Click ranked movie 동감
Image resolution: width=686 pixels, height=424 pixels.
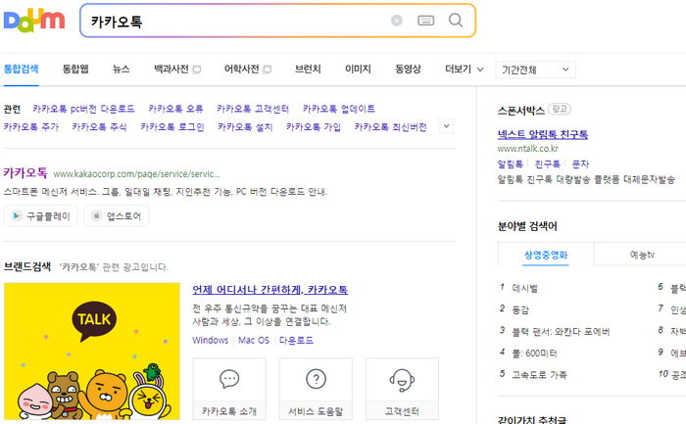pyautogui.click(x=520, y=309)
